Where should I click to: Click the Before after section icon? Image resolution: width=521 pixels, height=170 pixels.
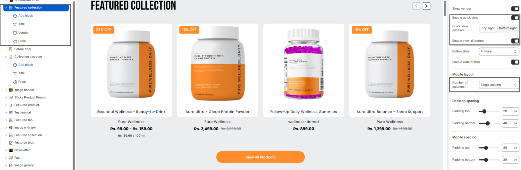(11, 49)
